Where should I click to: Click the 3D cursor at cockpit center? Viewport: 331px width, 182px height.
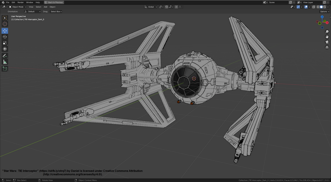click(194, 79)
